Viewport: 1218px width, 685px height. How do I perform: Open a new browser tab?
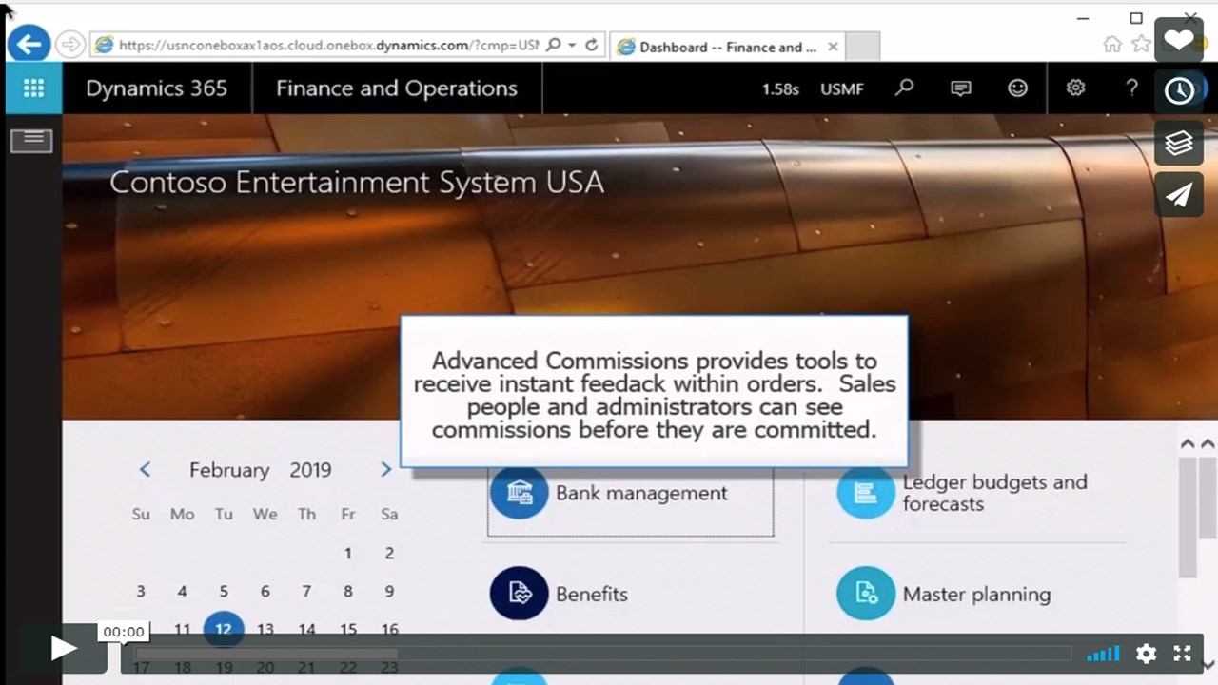coord(862,47)
